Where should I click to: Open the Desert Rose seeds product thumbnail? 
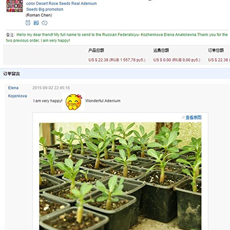point(15,6)
